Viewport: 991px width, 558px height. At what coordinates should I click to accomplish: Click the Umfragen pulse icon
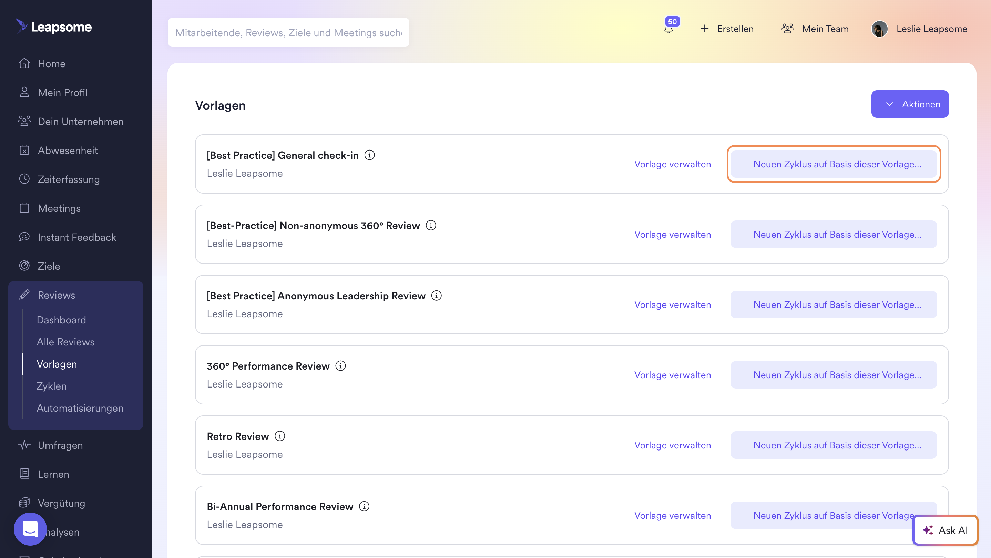coord(24,445)
